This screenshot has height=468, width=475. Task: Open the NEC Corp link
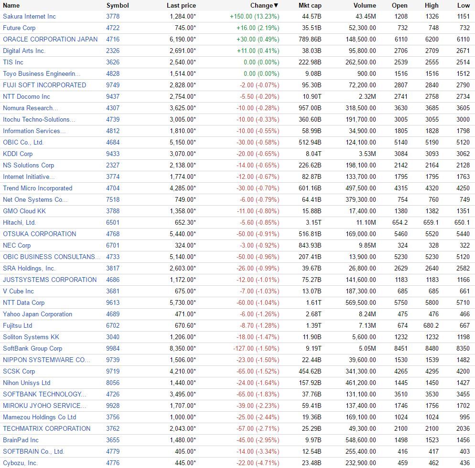tap(17, 245)
